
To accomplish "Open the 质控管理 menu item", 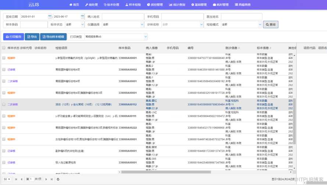I will click(154, 5).
